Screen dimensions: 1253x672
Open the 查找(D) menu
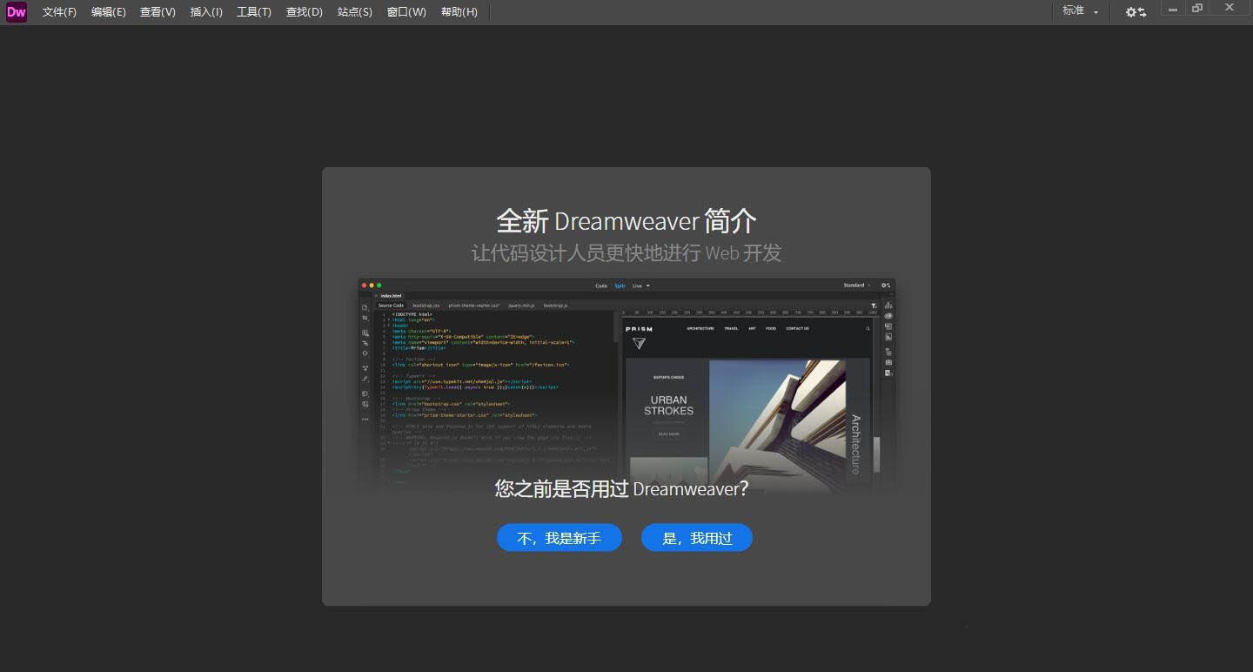[x=304, y=12]
